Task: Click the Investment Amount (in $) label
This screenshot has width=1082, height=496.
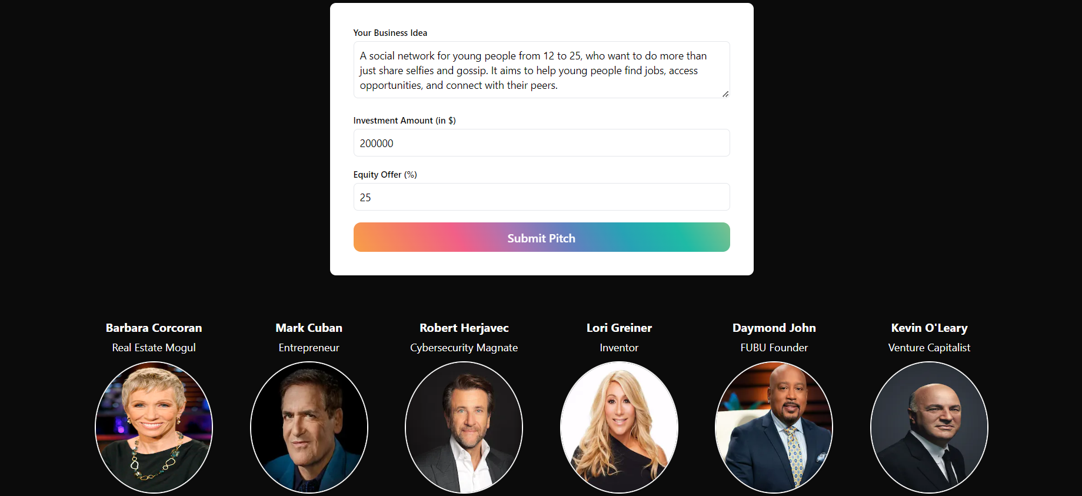Action: (x=404, y=121)
